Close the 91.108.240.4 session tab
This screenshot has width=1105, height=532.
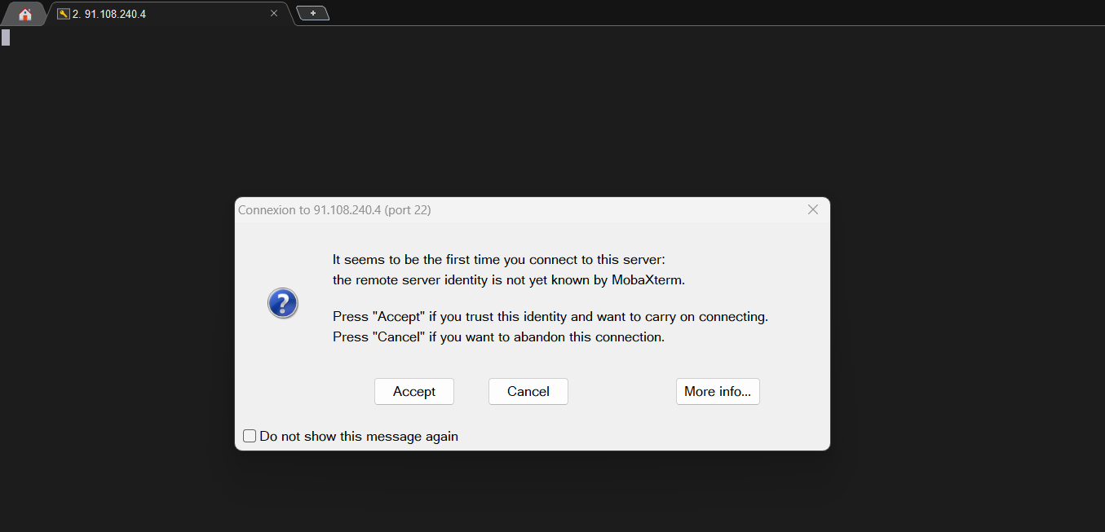pos(274,14)
